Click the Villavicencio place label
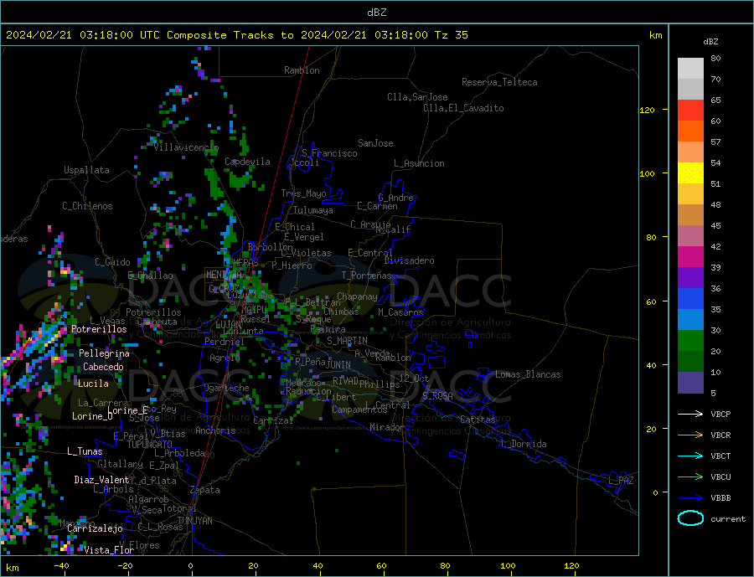754x577 pixels. click(186, 147)
